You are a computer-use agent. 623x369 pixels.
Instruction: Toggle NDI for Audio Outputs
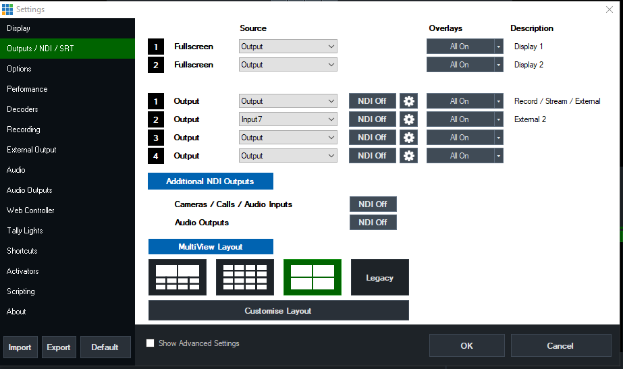pos(373,223)
